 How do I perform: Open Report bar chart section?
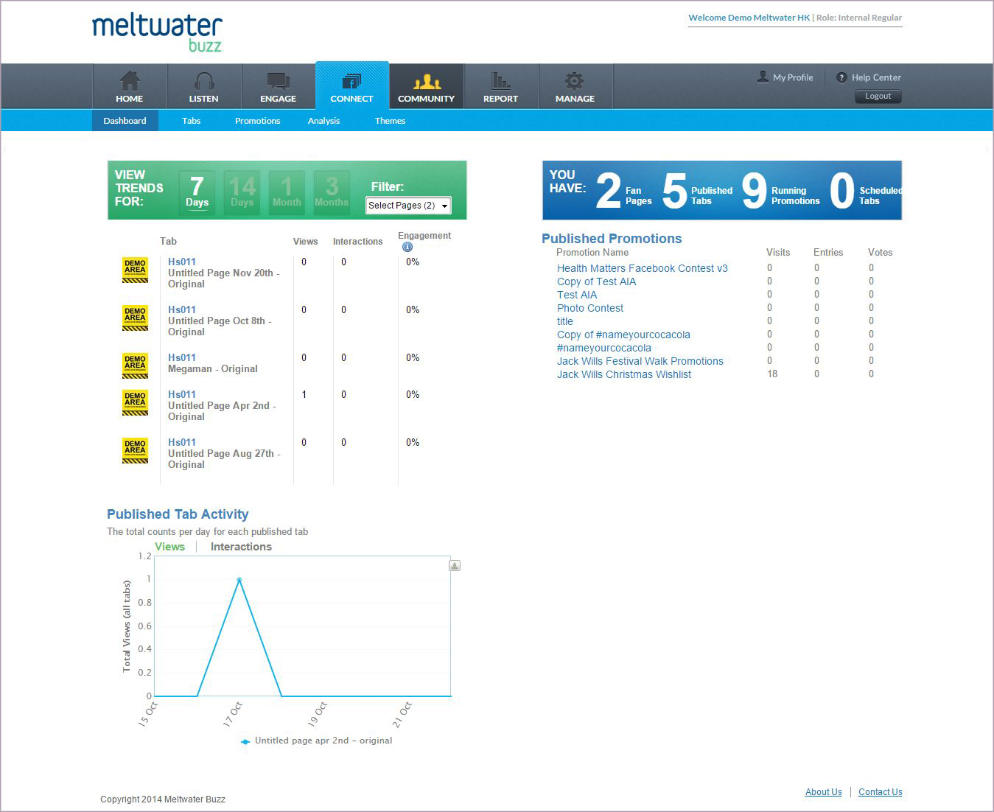tap(500, 81)
